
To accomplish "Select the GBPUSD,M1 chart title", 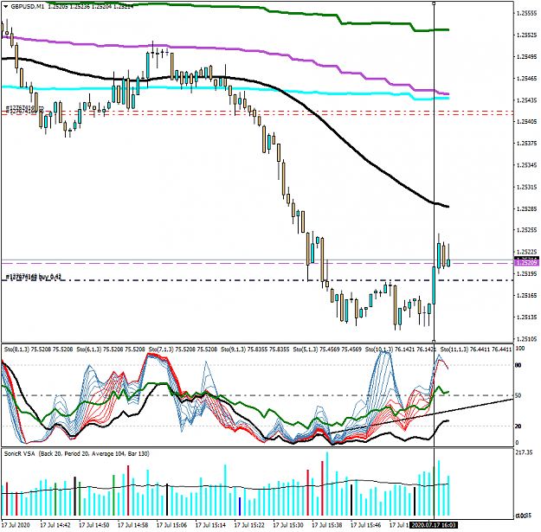I will point(28,7).
